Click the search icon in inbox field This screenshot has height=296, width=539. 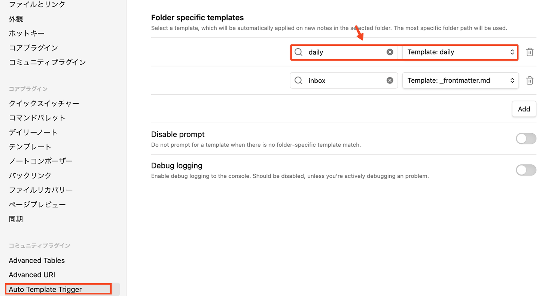click(x=298, y=80)
